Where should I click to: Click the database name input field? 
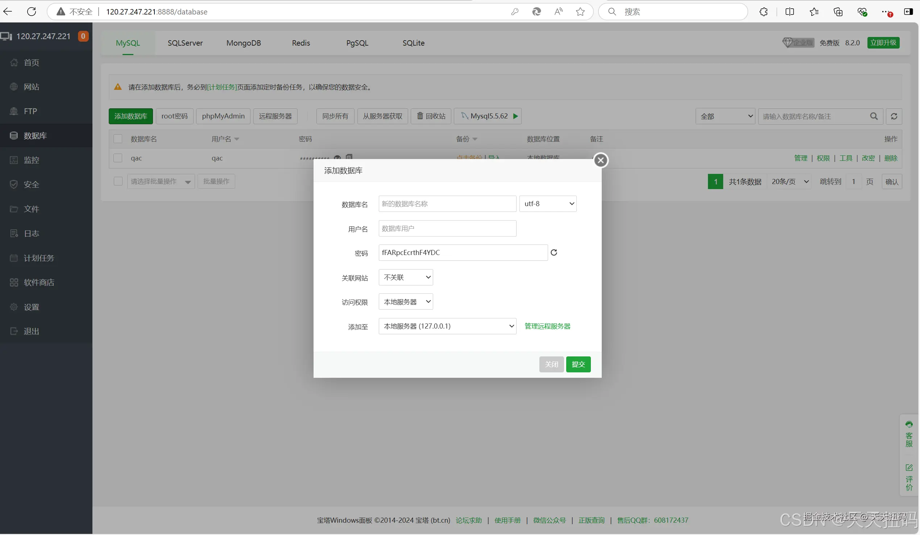coord(447,204)
